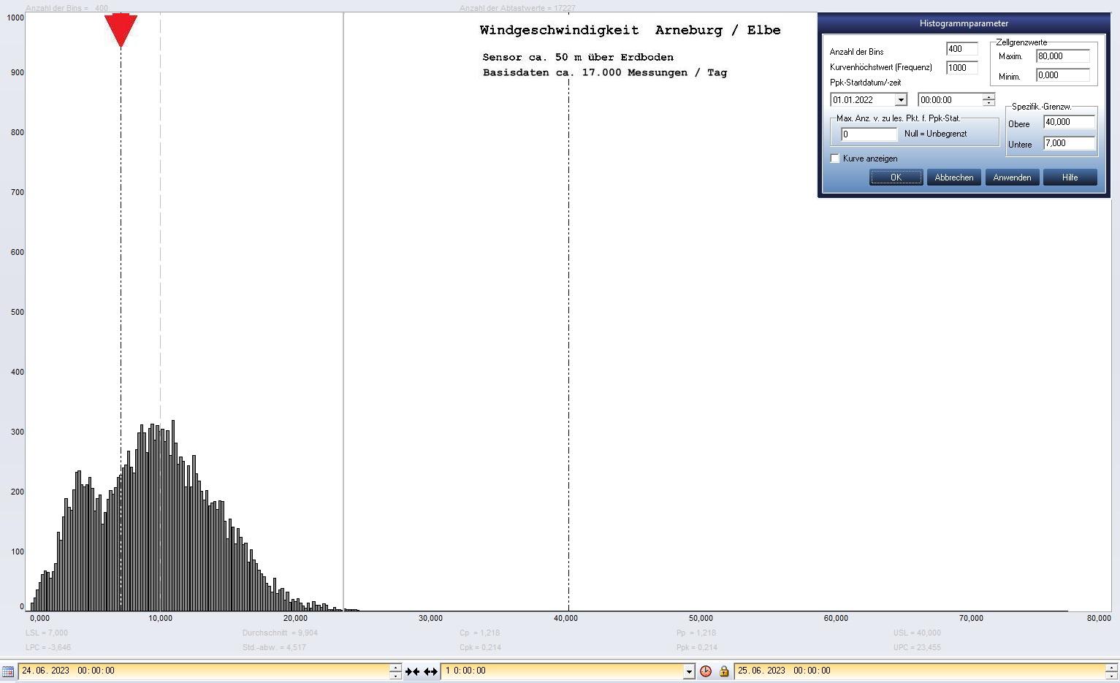Screen dimensions: 1120x683
Task: Click the Anwenden button
Action: [x=1012, y=178]
